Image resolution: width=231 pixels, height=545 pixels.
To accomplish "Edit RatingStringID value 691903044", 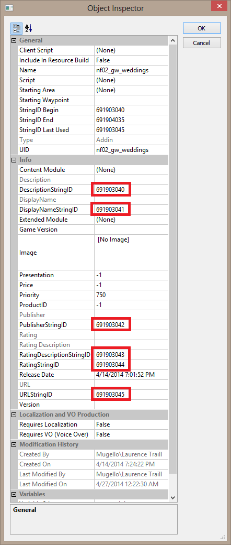I will click(x=131, y=365).
